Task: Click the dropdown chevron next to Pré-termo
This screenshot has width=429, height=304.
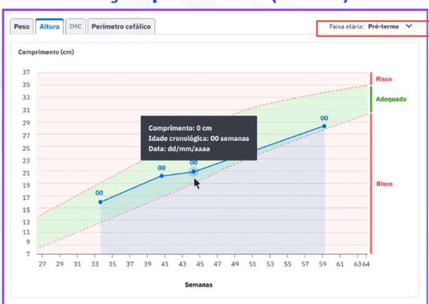Action: pyautogui.click(x=409, y=26)
